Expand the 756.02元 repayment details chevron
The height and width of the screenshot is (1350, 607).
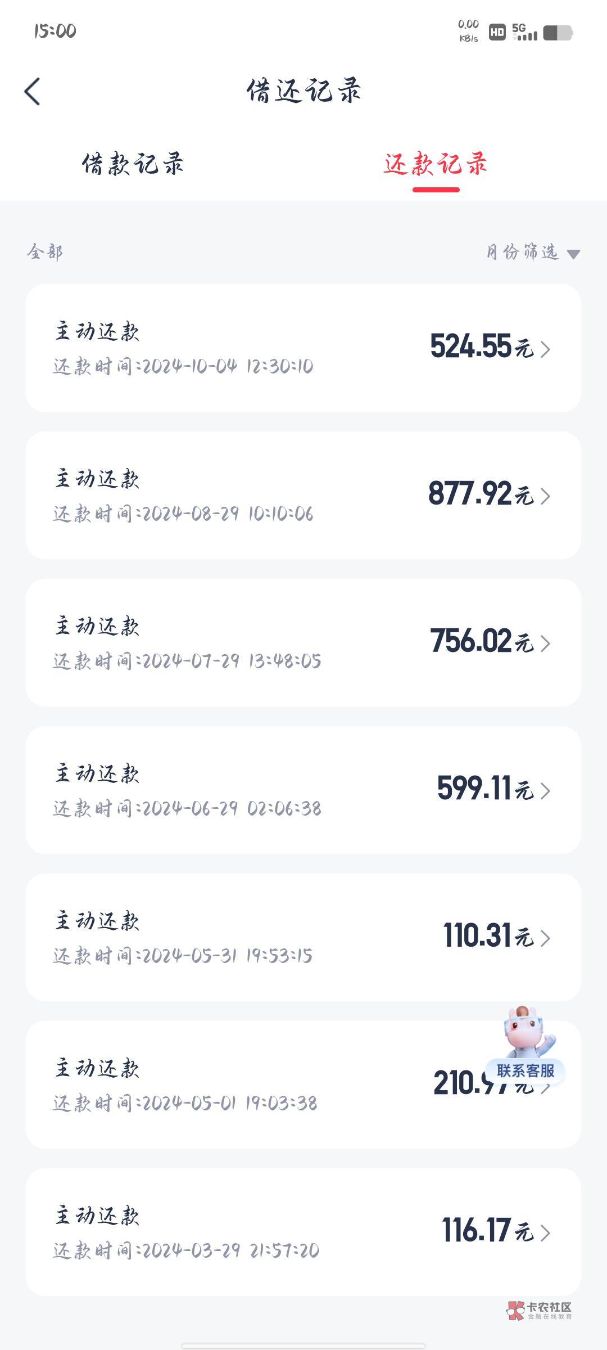tap(545, 643)
